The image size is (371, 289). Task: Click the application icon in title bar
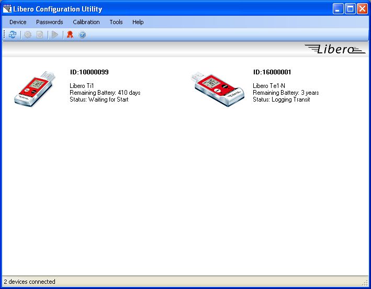(x=7, y=9)
